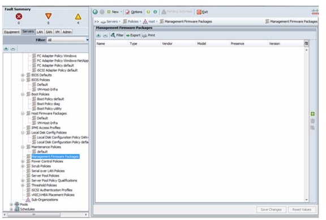The height and width of the screenshot is (220, 326).
Task: Click the delete trash icon at right
Action: [312, 121]
